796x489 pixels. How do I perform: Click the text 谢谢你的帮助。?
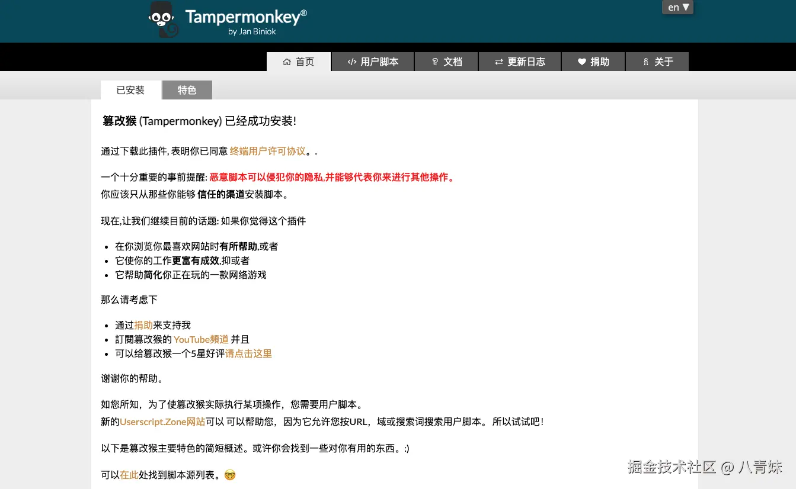132,378
